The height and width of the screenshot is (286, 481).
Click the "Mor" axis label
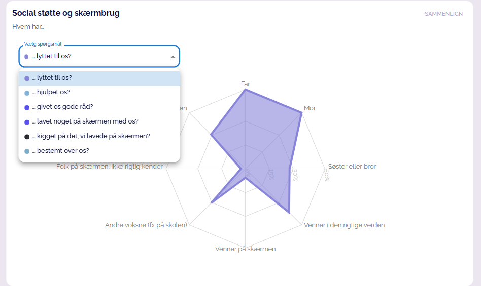pyautogui.click(x=310, y=108)
